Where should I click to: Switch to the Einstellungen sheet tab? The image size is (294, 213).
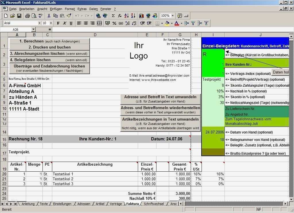point(62,204)
